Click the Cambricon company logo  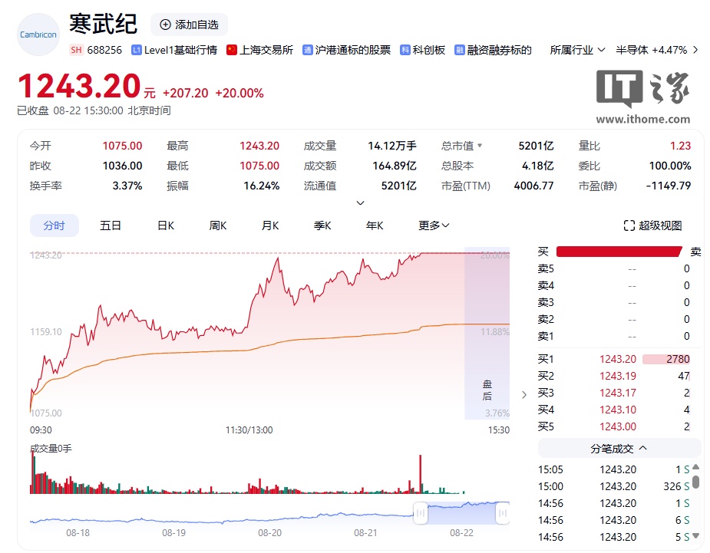tap(37, 35)
